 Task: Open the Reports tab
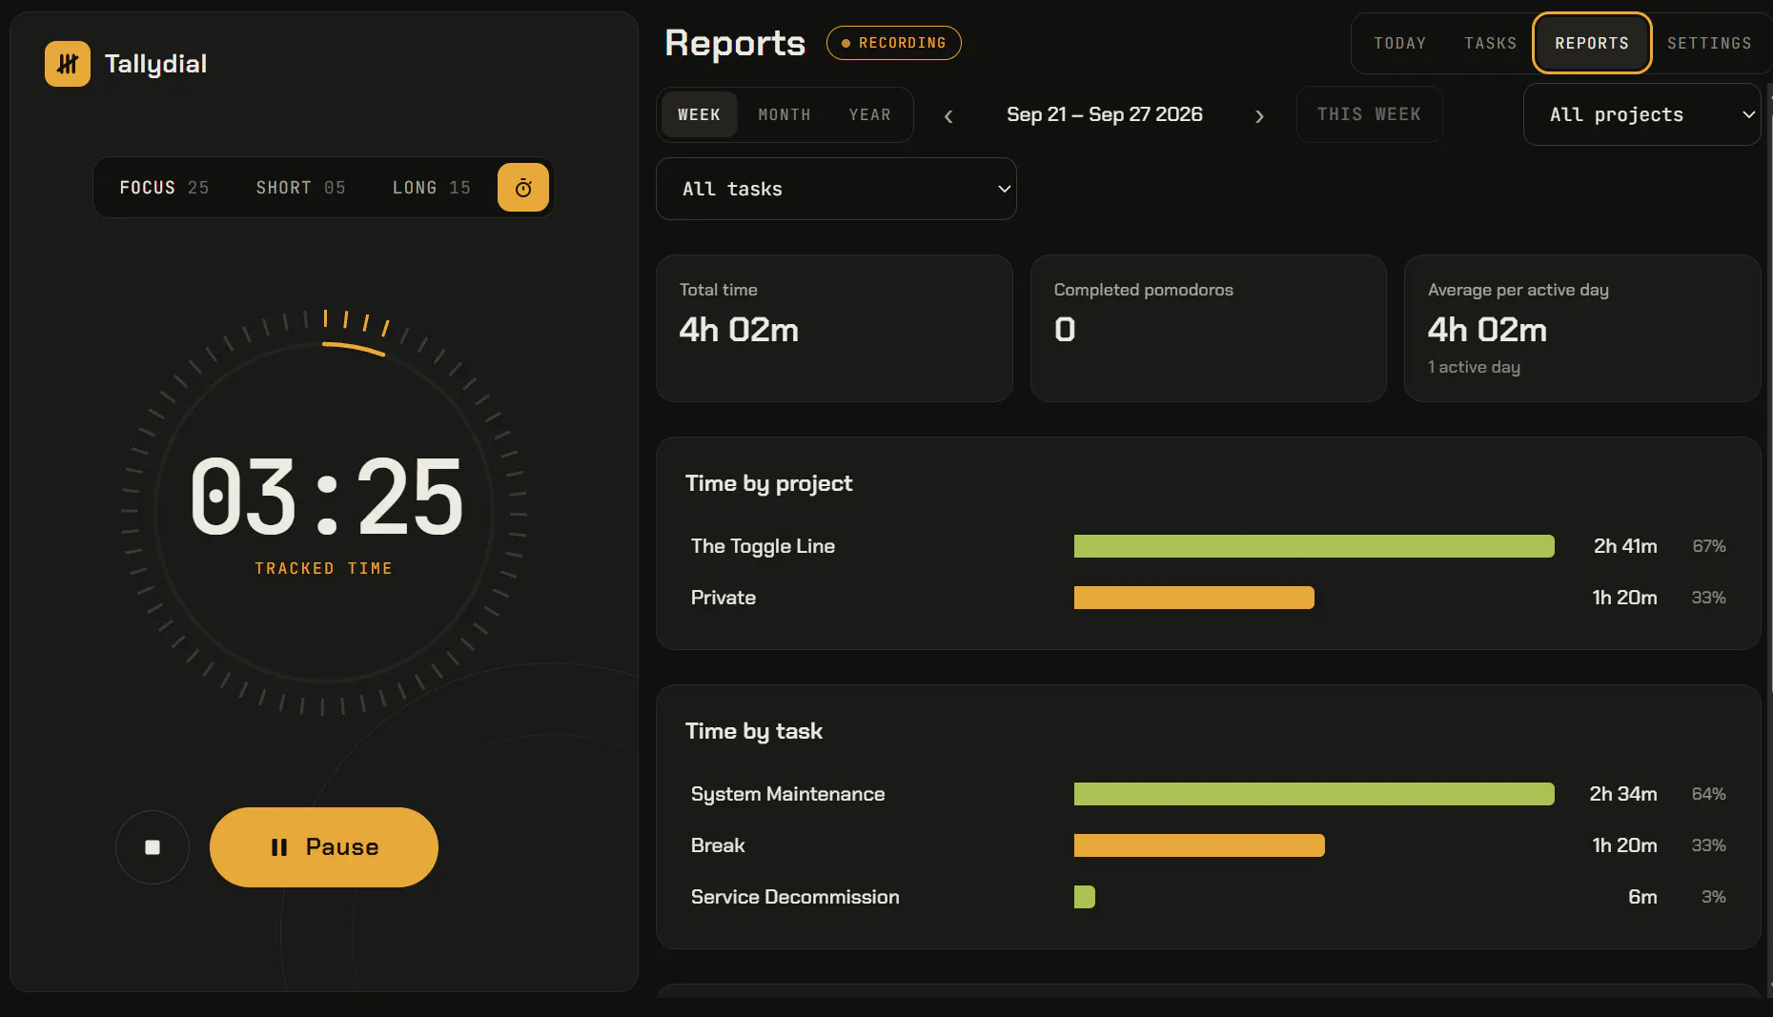(1592, 43)
